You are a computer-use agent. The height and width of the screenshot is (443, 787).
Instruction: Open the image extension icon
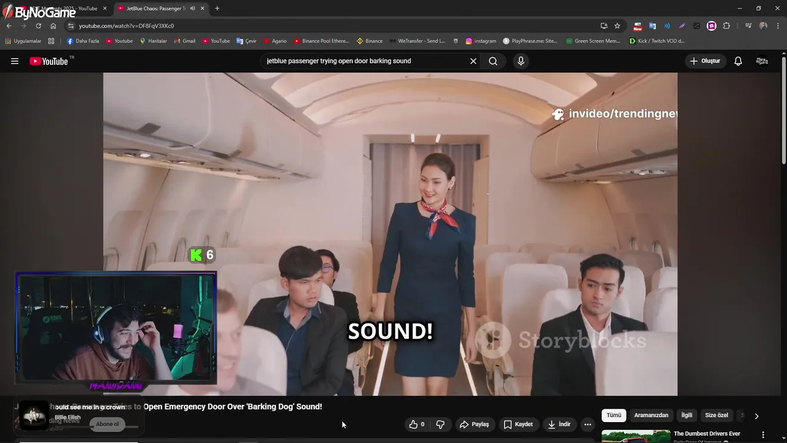click(x=697, y=26)
